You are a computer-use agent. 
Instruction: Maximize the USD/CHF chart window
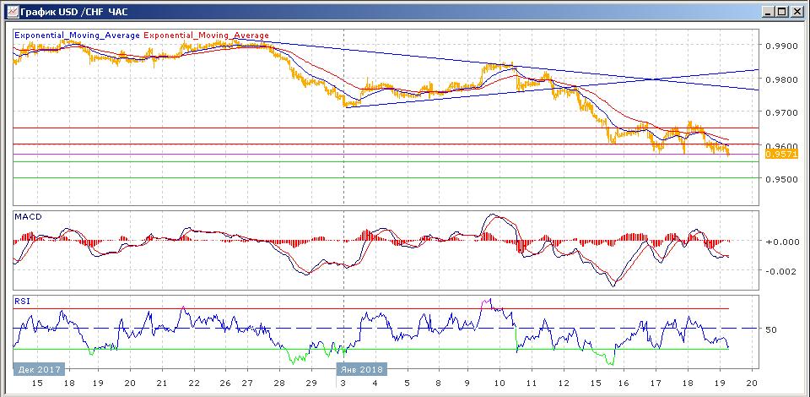click(x=781, y=13)
